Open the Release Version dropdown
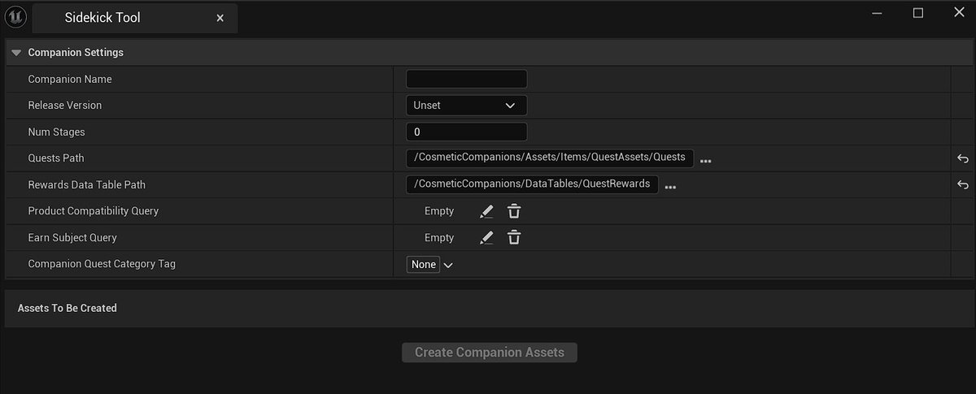This screenshot has height=394, width=976. [466, 106]
